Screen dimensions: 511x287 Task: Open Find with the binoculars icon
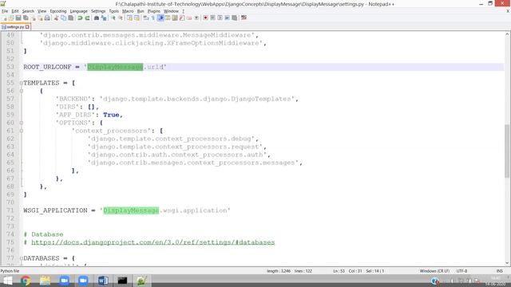(x=97, y=18)
